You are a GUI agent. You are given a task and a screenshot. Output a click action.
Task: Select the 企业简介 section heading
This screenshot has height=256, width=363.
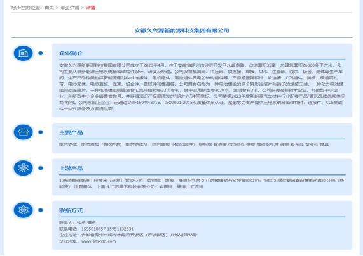(71, 53)
